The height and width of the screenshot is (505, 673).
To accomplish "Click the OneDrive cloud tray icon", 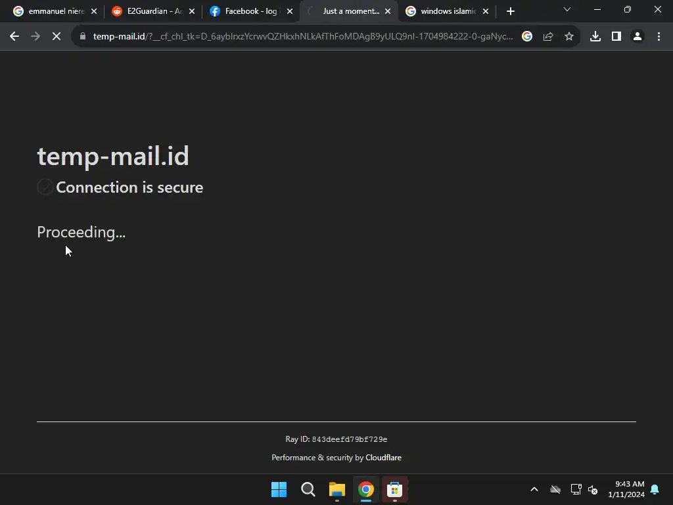I will click(555, 489).
